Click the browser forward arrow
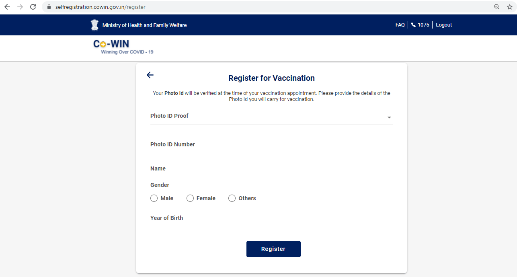 pos(20,7)
